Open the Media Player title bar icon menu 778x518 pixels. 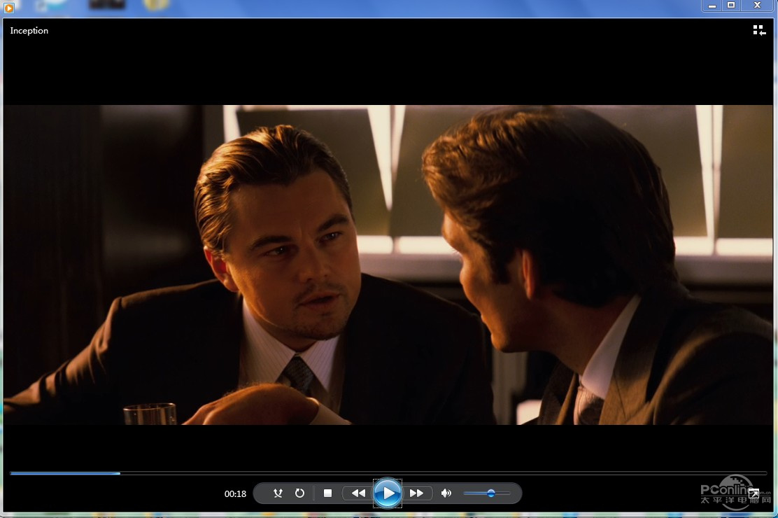coord(9,8)
